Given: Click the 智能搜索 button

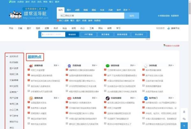Looking at the screenshot, I should (x=72, y=35).
